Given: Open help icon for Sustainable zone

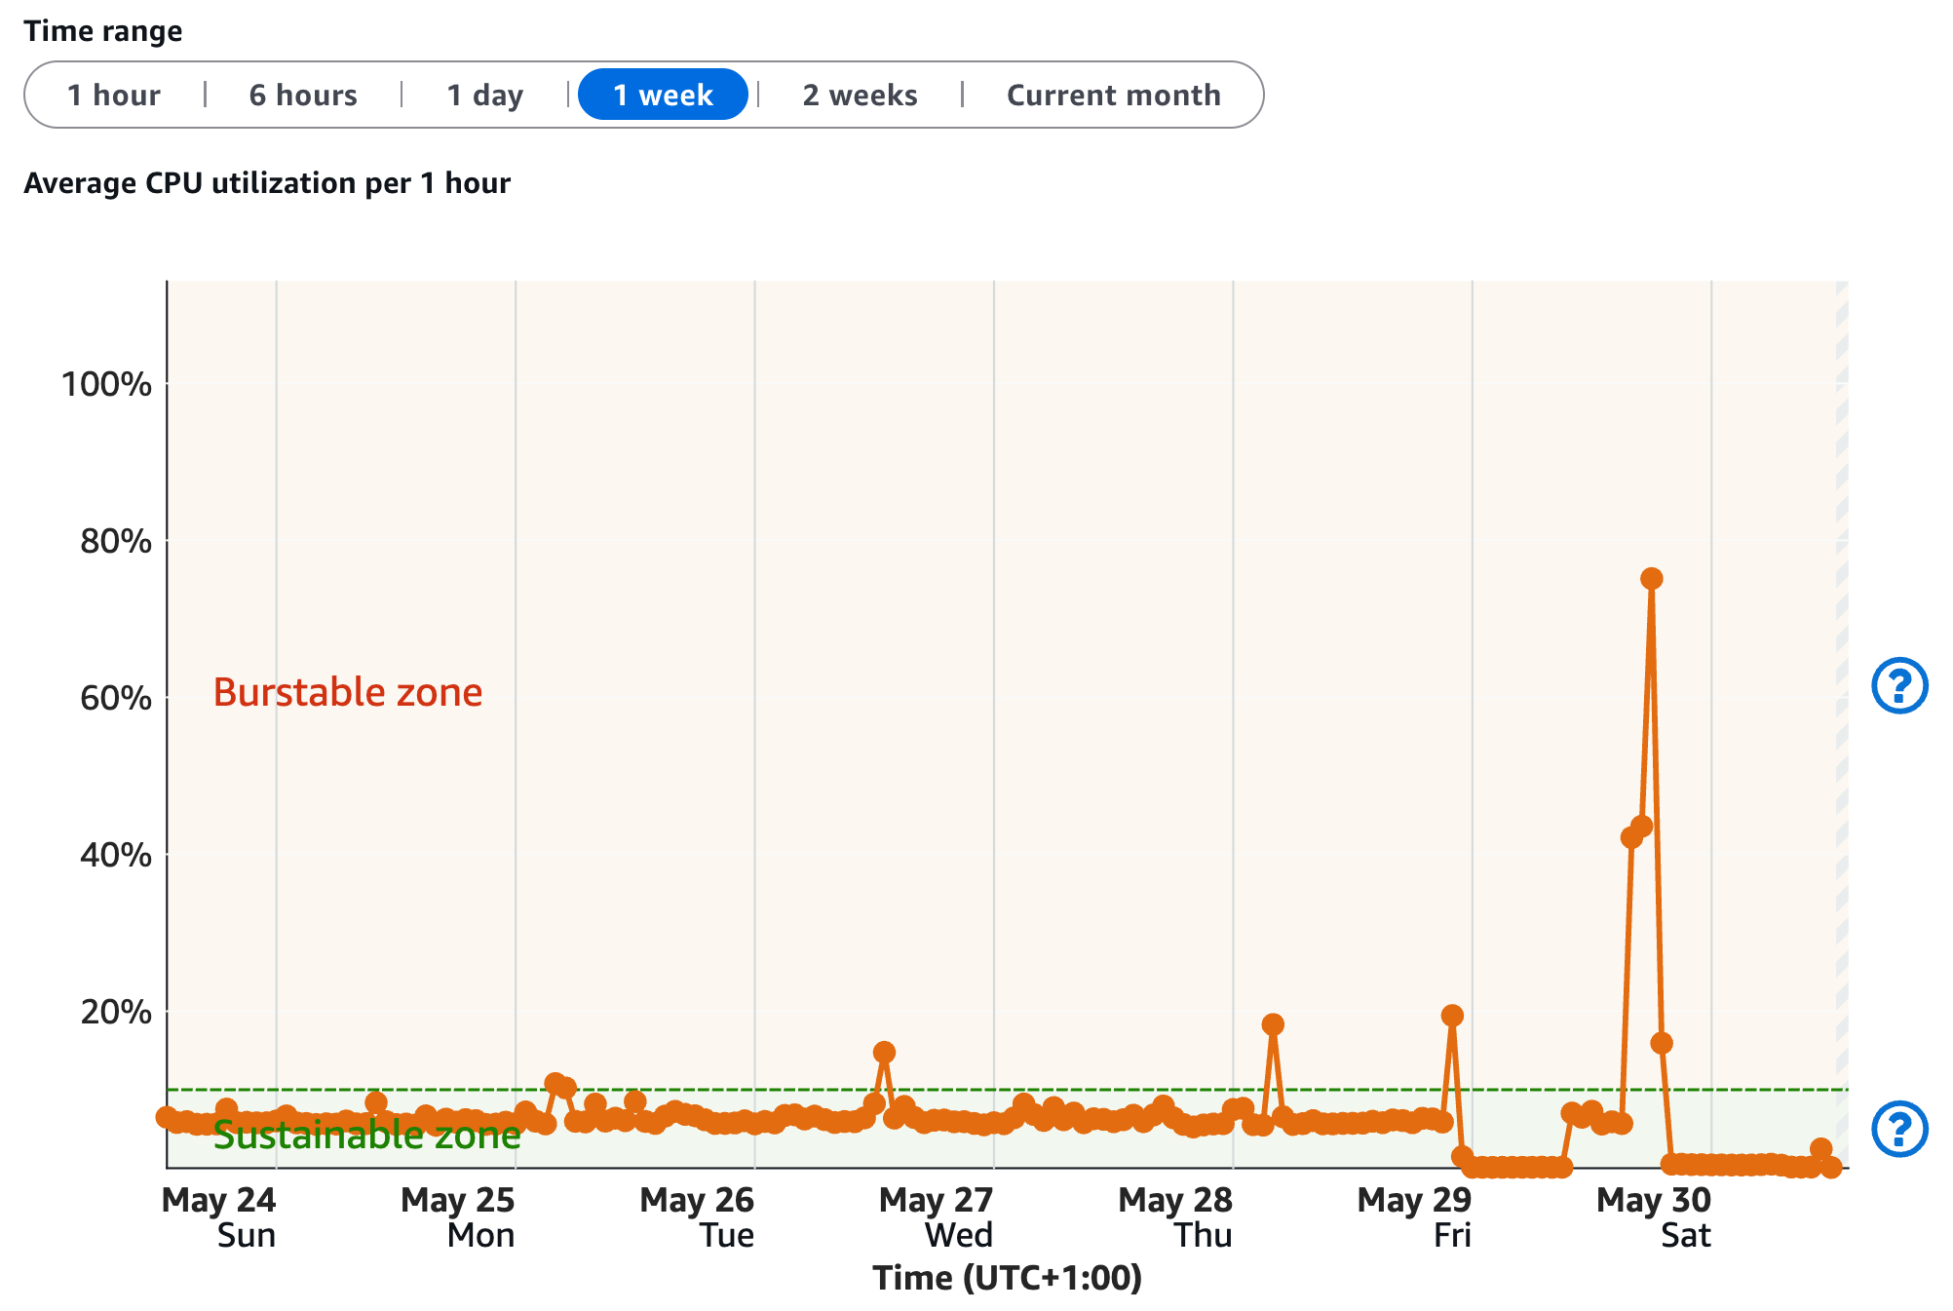Looking at the screenshot, I should click(1899, 1129).
